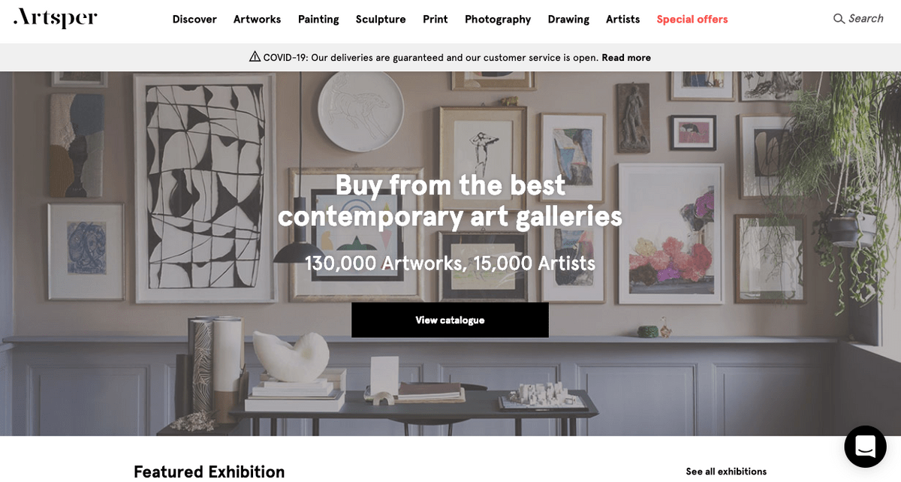Open Special offers link

(x=692, y=20)
